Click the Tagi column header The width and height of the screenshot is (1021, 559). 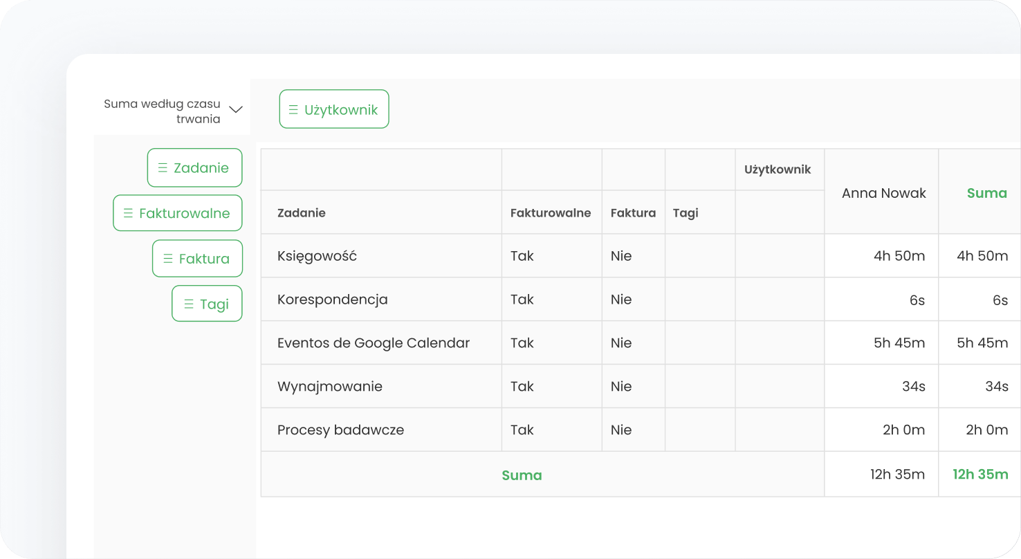pos(686,213)
